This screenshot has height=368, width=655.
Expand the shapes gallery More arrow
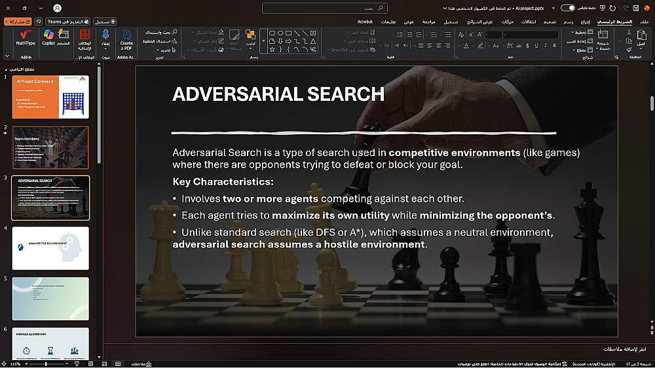pos(263,41)
